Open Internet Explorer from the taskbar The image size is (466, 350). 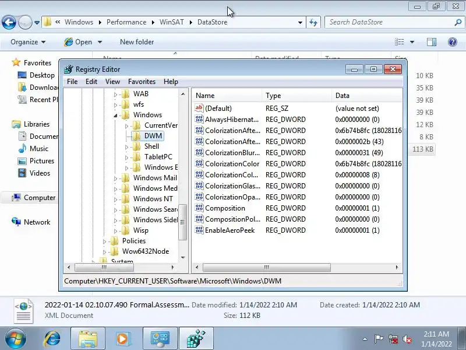coord(52,339)
